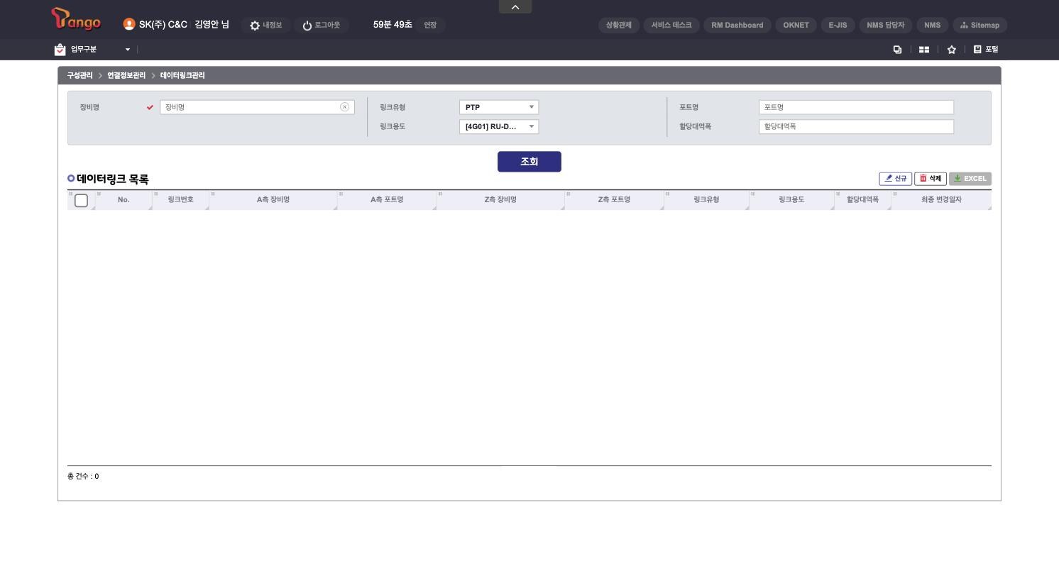This screenshot has width=1059, height=576.
Task: Expand the 업무구분 menu dropdown arrow
Action: point(128,50)
